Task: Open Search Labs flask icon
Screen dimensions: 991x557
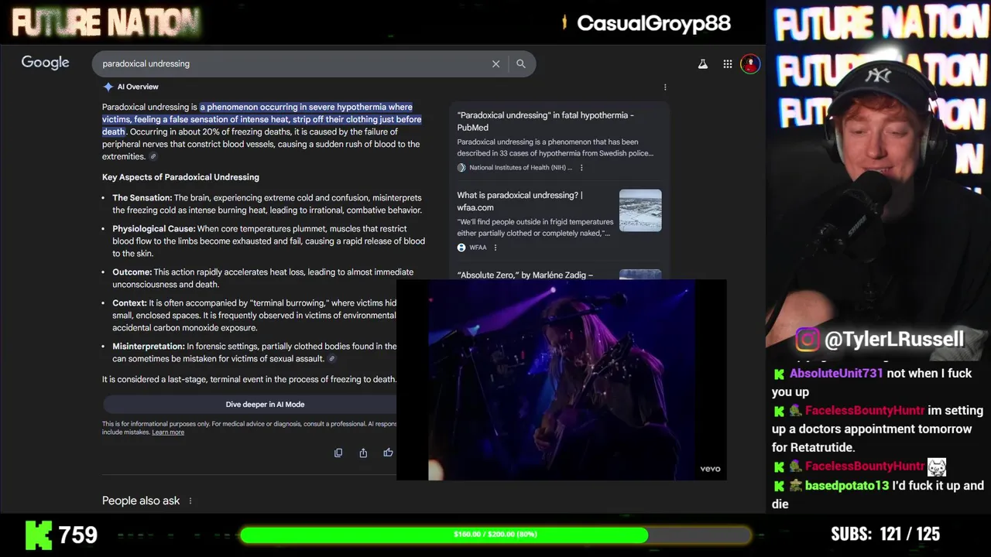Action: point(703,64)
